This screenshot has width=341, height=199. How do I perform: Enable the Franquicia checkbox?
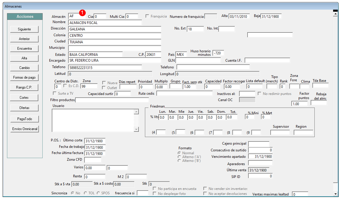[147, 16]
